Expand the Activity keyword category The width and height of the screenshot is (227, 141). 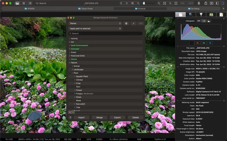70,39
